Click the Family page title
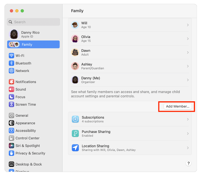Screen dimensions: 201x176 click(x=77, y=11)
